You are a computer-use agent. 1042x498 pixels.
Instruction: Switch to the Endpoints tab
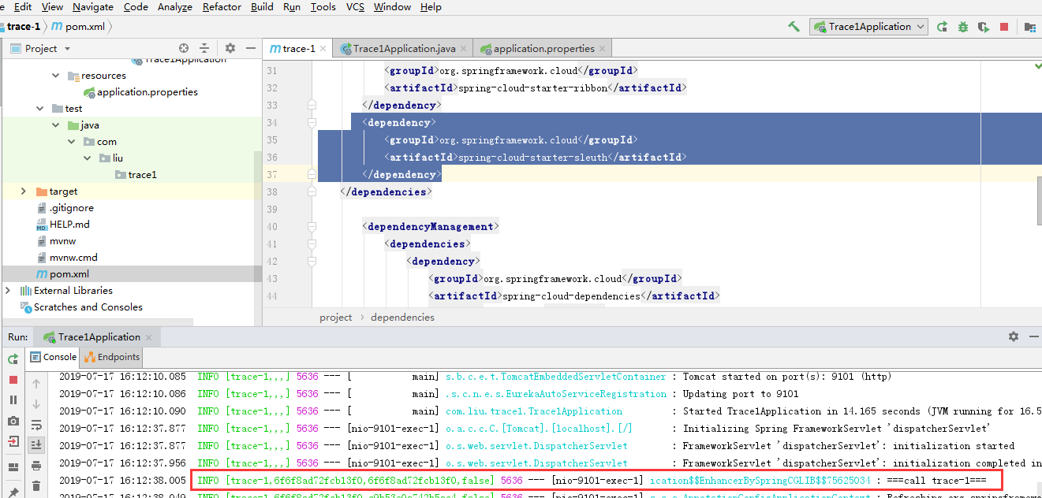coord(113,357)
